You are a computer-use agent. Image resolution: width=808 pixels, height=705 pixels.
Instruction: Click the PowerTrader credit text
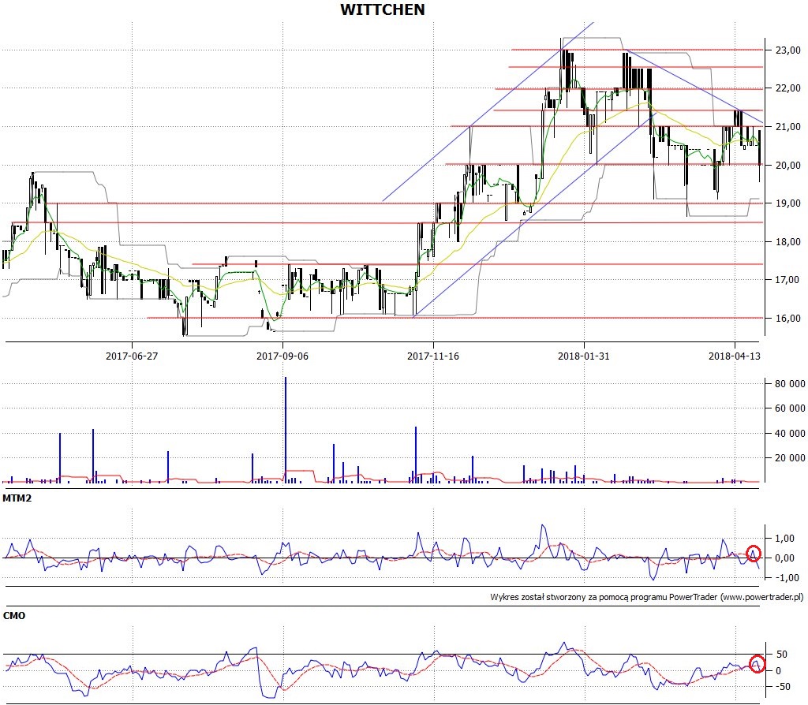[647, 597]
